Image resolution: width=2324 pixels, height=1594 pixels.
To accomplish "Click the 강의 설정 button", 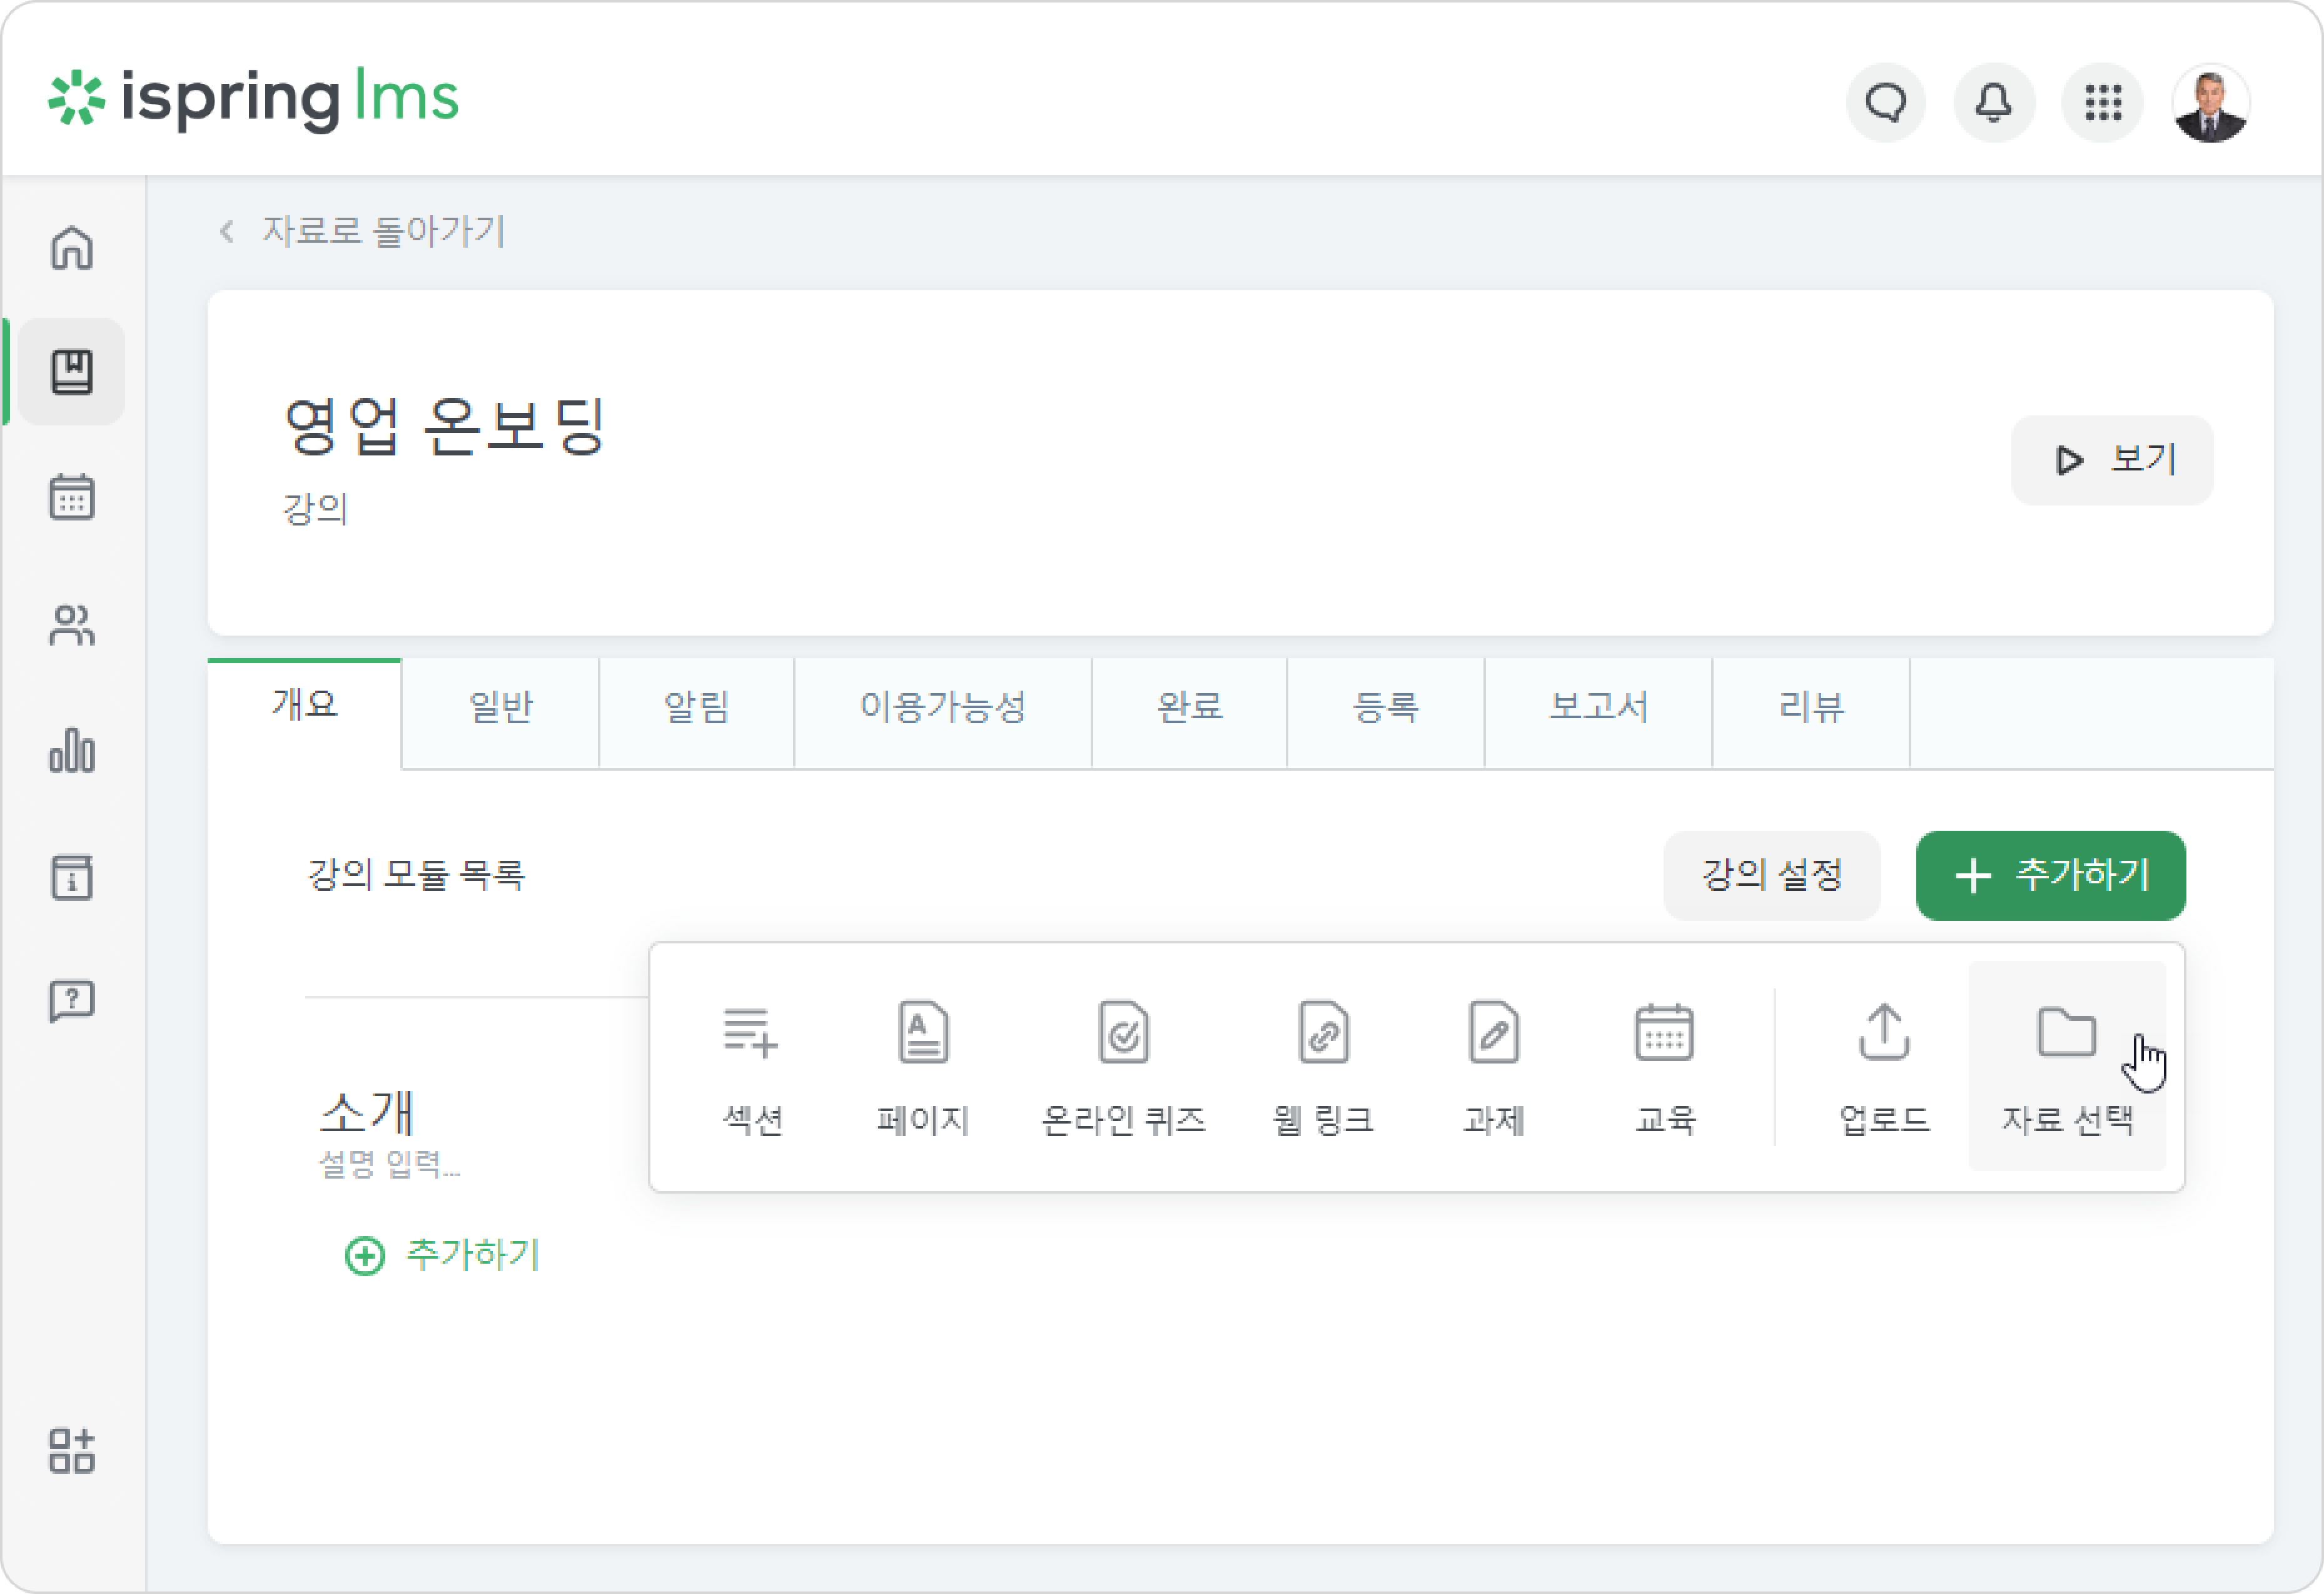I will click(x=1772, y=875).
